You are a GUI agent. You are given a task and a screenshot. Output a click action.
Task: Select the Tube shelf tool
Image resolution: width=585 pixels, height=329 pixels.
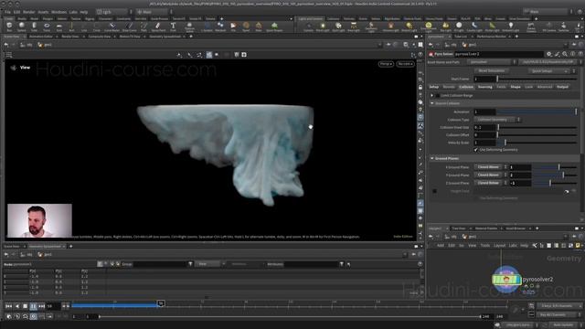[34, 27]
